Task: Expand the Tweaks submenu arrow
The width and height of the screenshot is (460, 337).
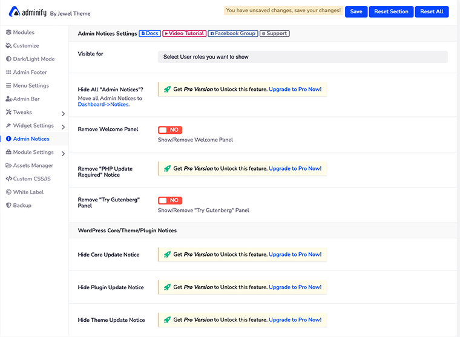Action: click(x=63, y=113)
